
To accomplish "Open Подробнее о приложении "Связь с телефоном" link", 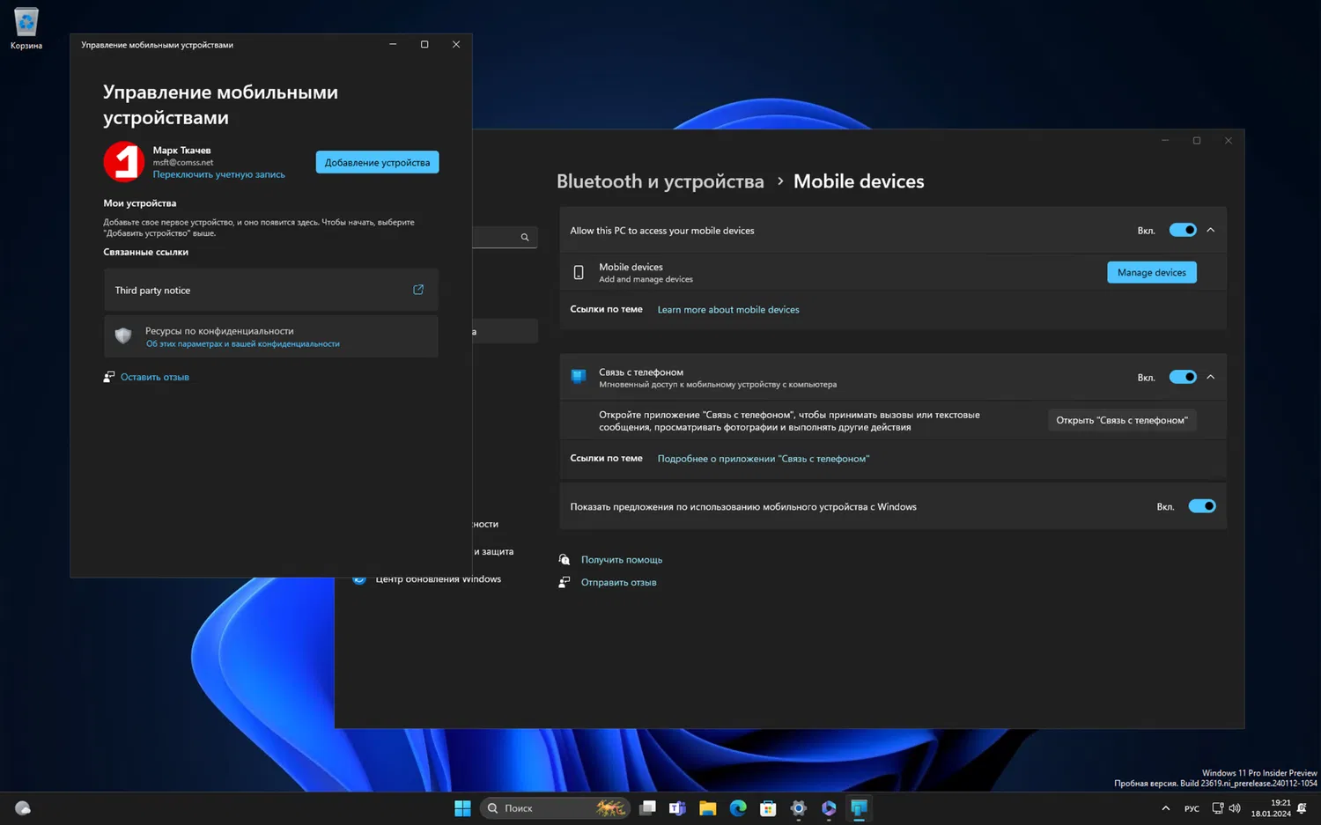I will pos(764,459).
